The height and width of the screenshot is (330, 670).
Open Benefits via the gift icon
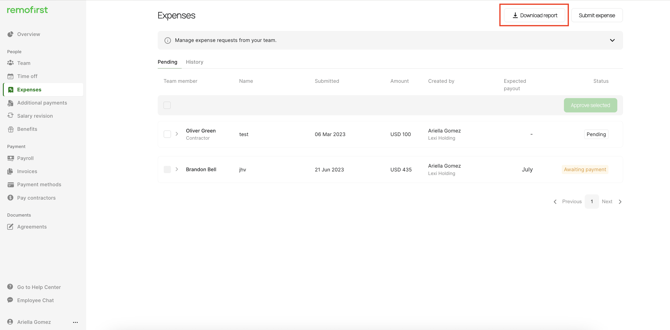(x=10, y=129)
